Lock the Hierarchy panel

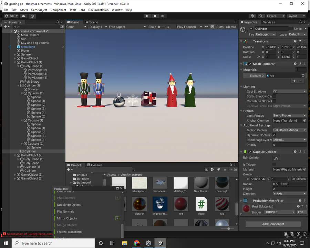point(58,22)
